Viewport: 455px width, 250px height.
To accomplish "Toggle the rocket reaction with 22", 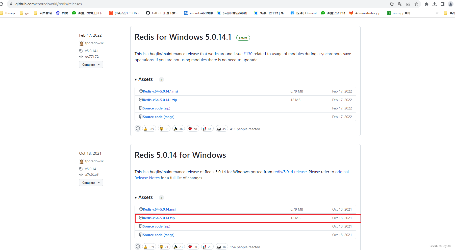I will tap(207, 247).
